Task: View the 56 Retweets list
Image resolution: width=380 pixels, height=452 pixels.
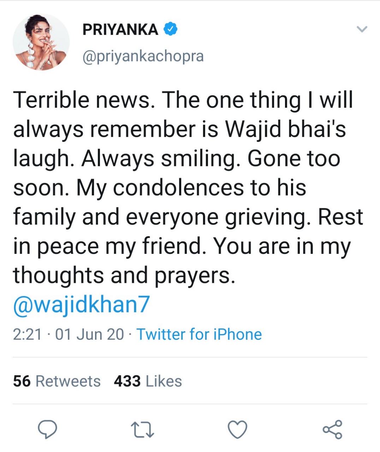Action: pyautogui.click(x=57, y=381)
